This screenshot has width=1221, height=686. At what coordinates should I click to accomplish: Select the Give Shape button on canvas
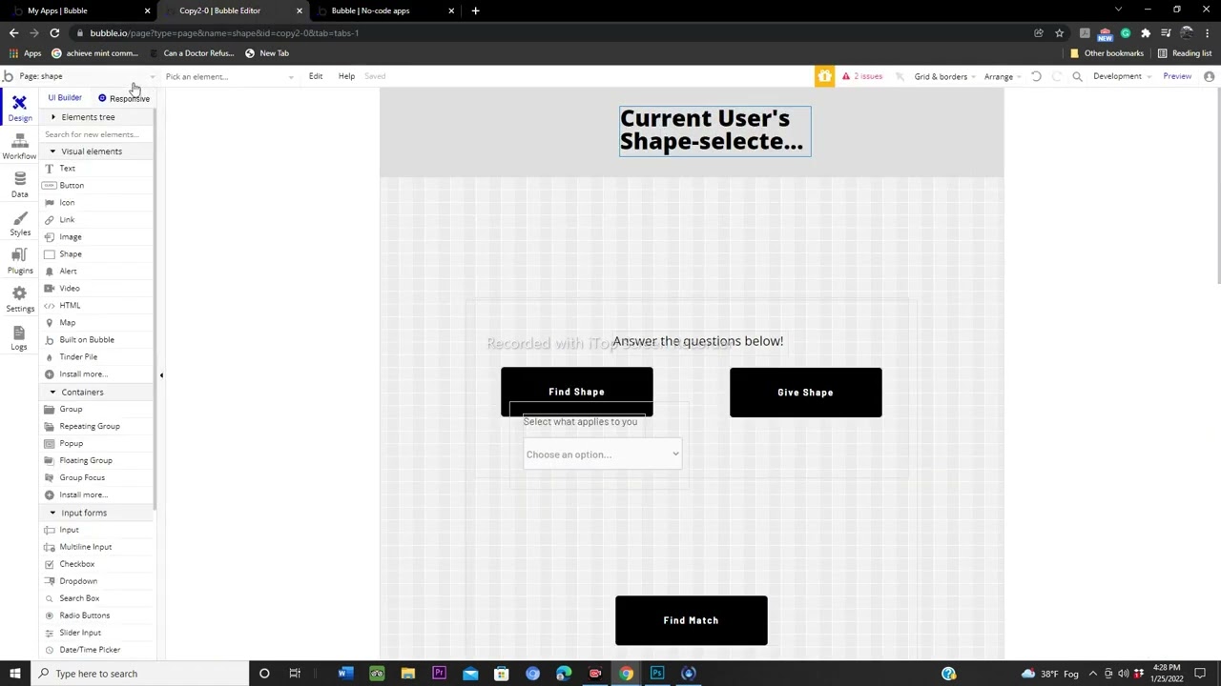coord(806,393)
